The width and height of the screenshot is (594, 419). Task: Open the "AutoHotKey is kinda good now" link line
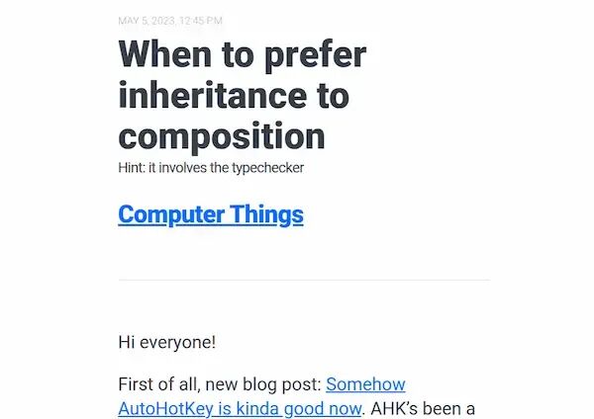(240, 409)
